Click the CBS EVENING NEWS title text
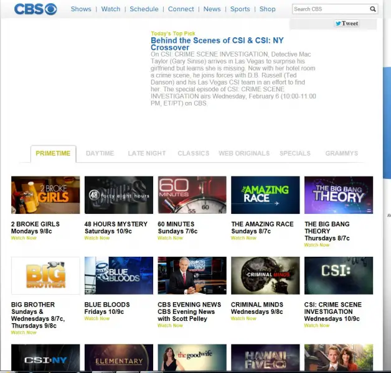391x373 pixels. point(189,305)
